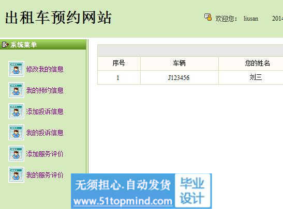Image resolution: width=283 pixels, height=209 pixels.
Task: Click the 系统菜单 panel header
Action: click(43, 44)
